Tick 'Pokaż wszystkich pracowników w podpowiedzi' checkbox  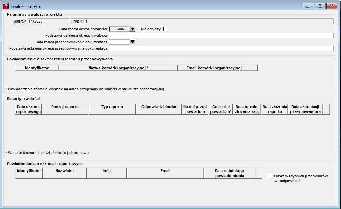click(x=270, y=176)
